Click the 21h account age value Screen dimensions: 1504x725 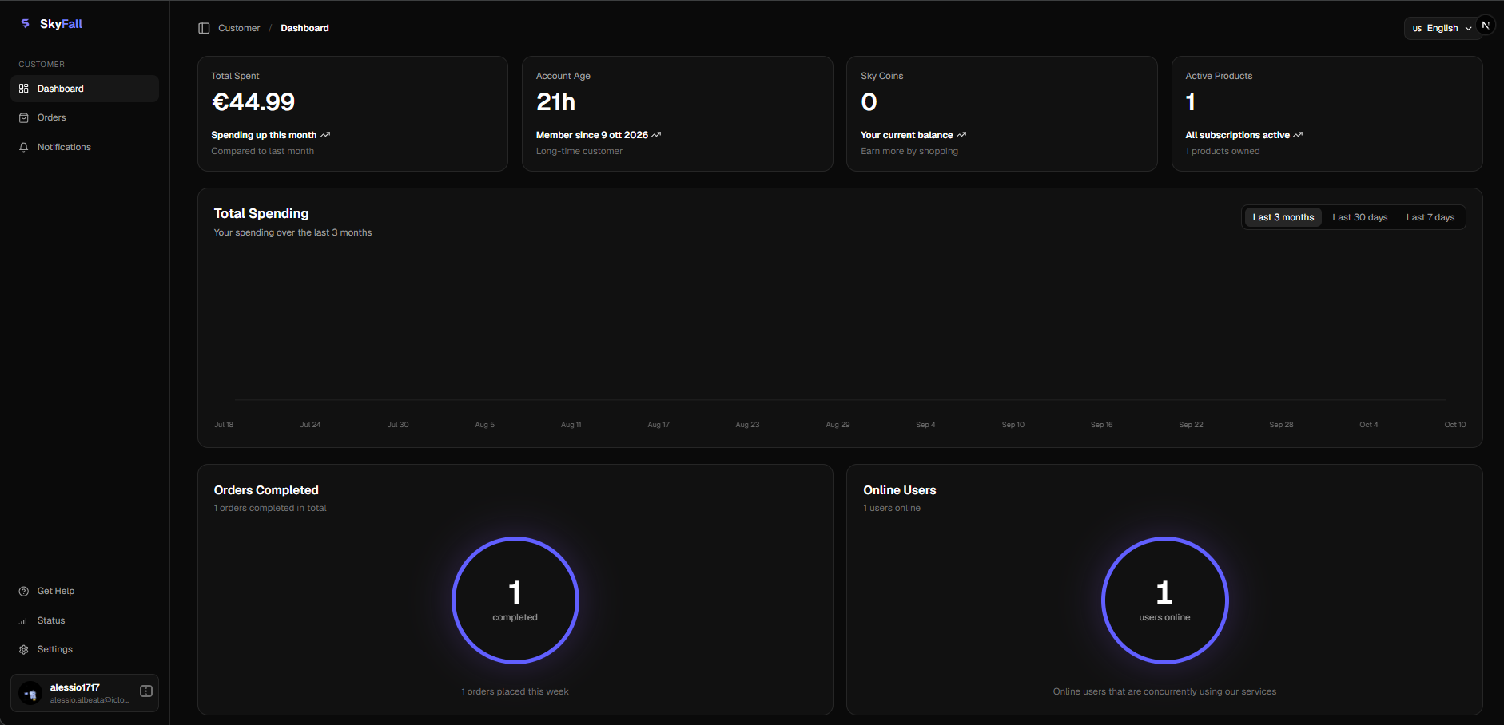tap(556, 102)
